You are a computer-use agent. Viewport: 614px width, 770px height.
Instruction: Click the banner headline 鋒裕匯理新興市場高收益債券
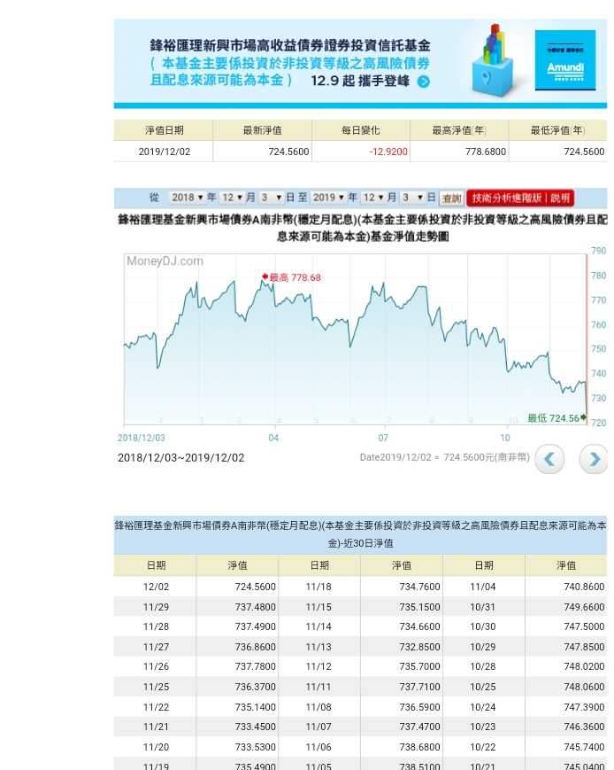[x=290, y=46]
